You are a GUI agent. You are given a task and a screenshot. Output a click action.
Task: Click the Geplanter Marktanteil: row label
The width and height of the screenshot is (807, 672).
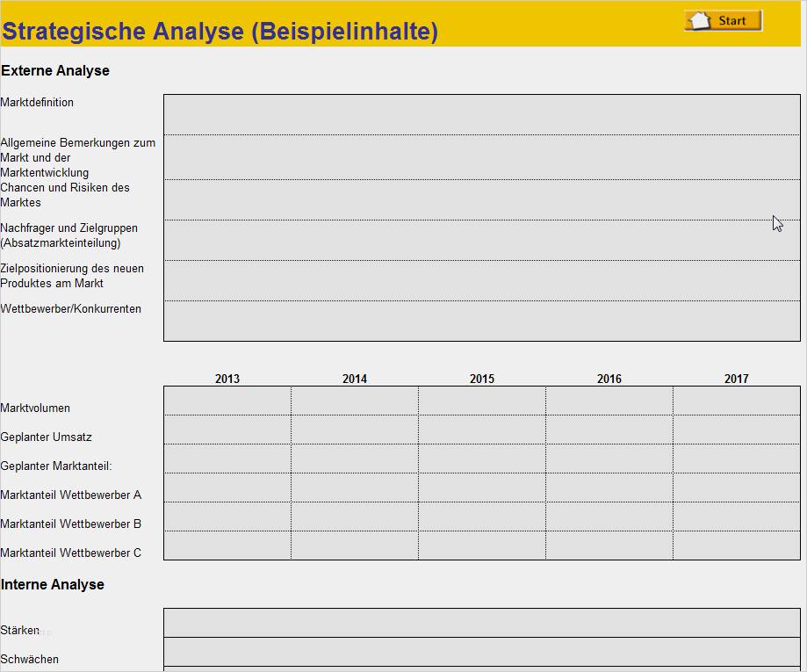pos(56,466)
